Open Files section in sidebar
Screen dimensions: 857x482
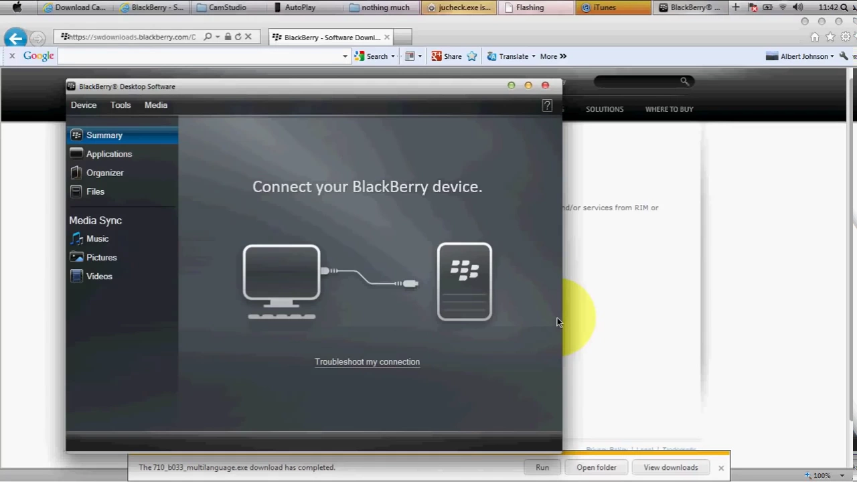click(x=122, y=191)
